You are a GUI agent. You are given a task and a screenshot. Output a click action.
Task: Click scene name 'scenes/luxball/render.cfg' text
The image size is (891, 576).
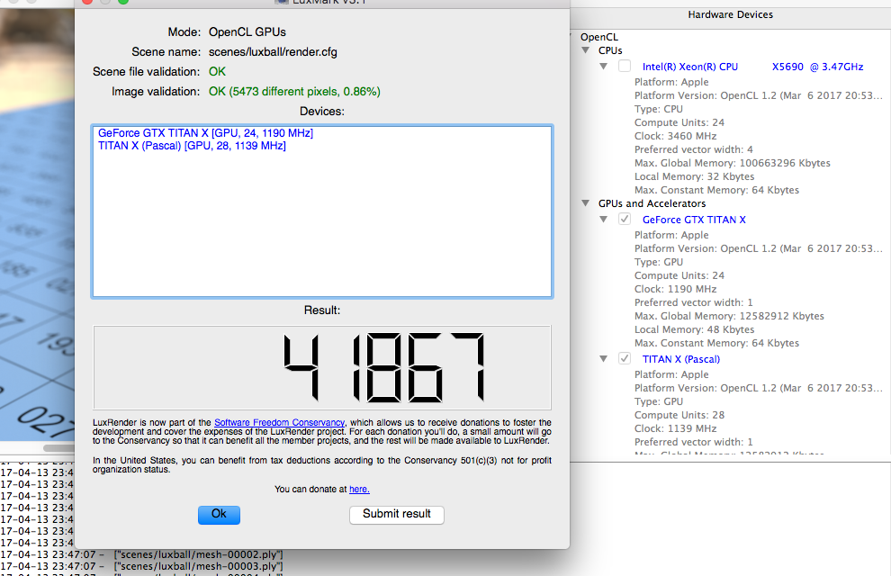(x=273, y=52)
